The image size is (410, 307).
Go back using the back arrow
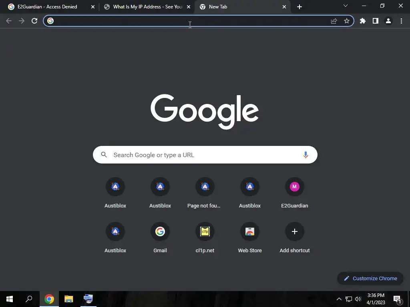click(9, 21)
